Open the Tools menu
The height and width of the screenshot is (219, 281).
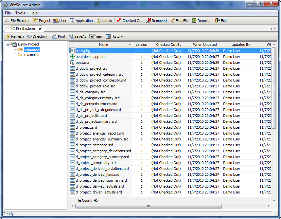click(x=20, y=13)
